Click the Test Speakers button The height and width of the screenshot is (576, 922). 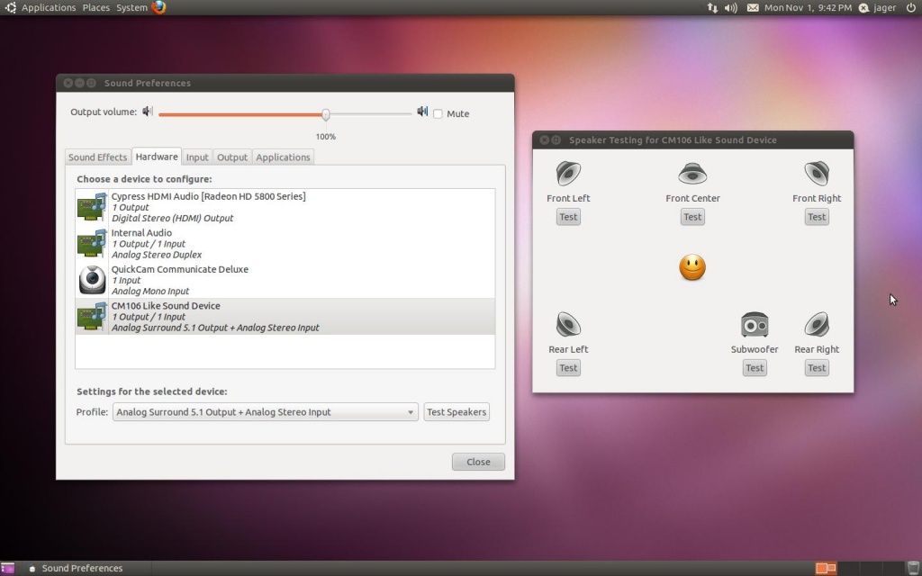(x=456, y=411)
